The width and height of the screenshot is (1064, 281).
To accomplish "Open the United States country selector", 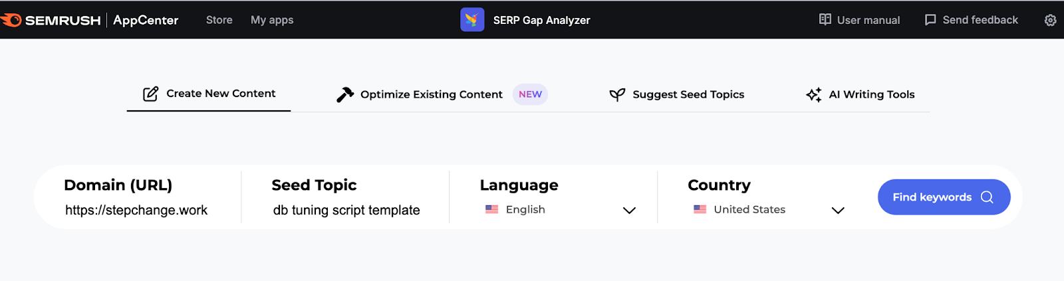I will click(x=749, y=210).
